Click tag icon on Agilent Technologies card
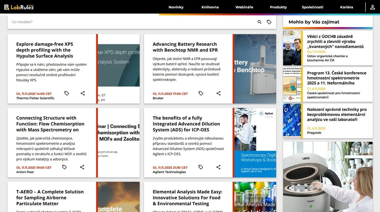The width and height of the screenshot is (380, 212). pos(201,167)
